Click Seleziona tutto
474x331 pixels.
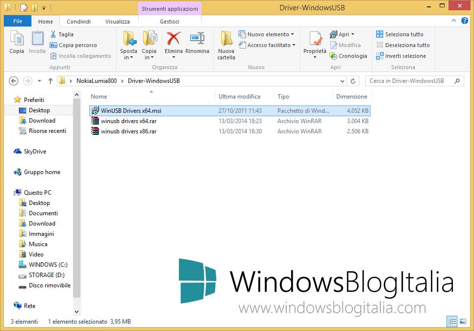pyautogui.click(x=399, y=34)
